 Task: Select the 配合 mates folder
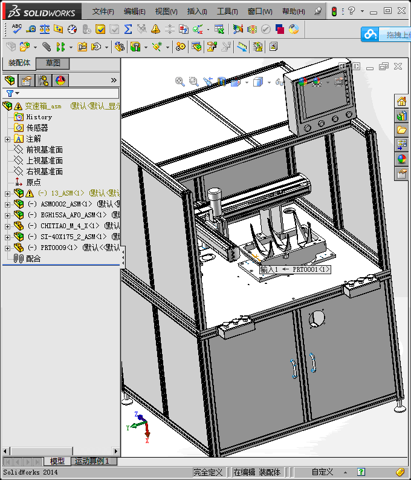click(x=33, y=258)
